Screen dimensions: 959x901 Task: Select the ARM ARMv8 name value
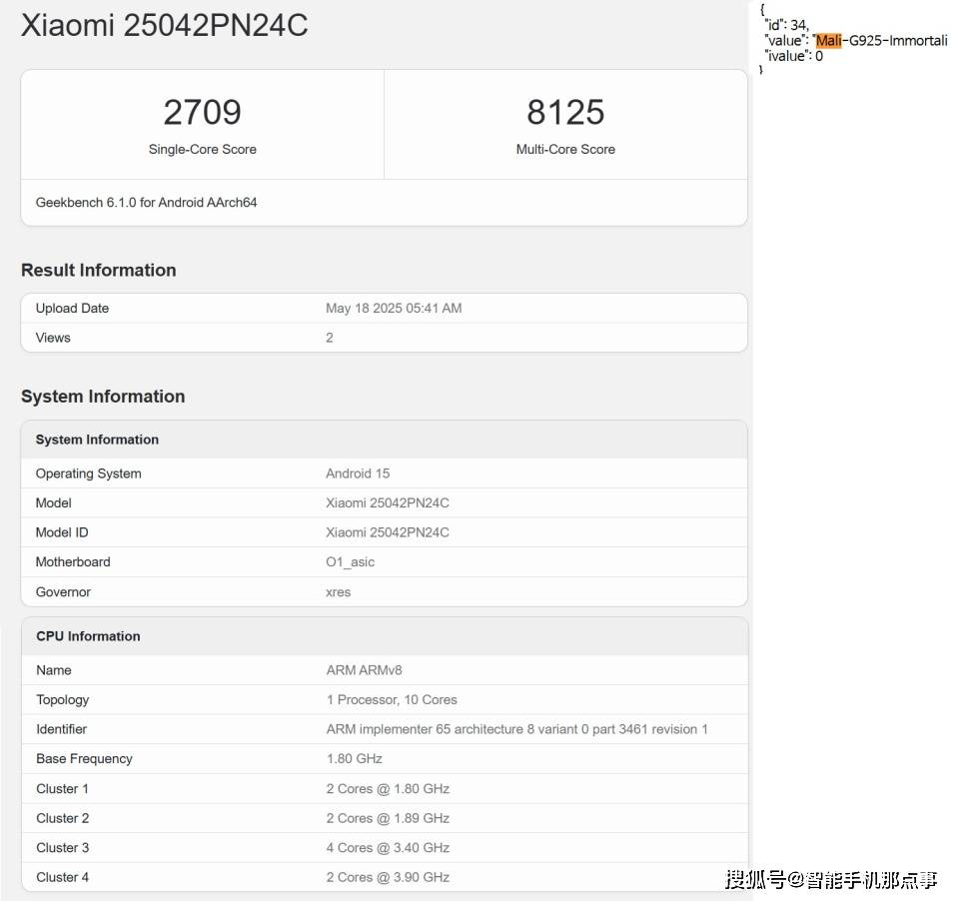[x=365, y=670]
